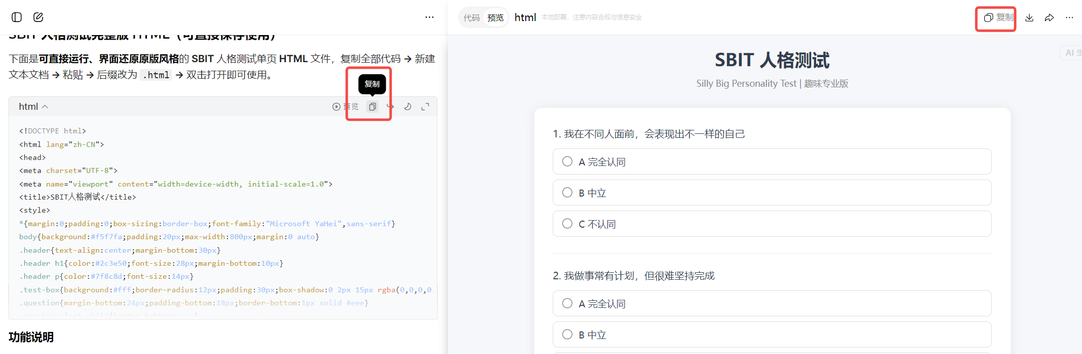Select 'C 不认同' for question 1
Viewport: 1082px width, 354px height.
[x=567, y=224]
